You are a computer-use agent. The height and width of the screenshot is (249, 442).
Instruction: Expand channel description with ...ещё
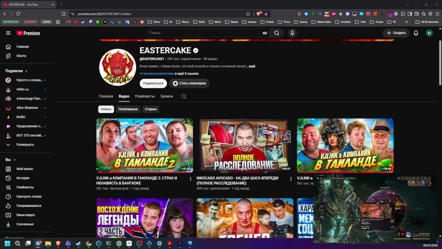tap(251, 66)
